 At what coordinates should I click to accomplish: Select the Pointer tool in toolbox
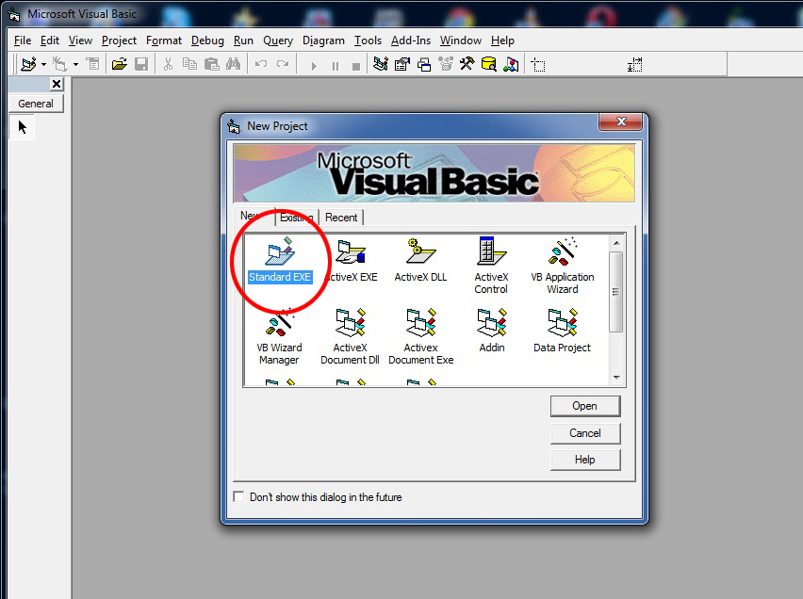22,127
